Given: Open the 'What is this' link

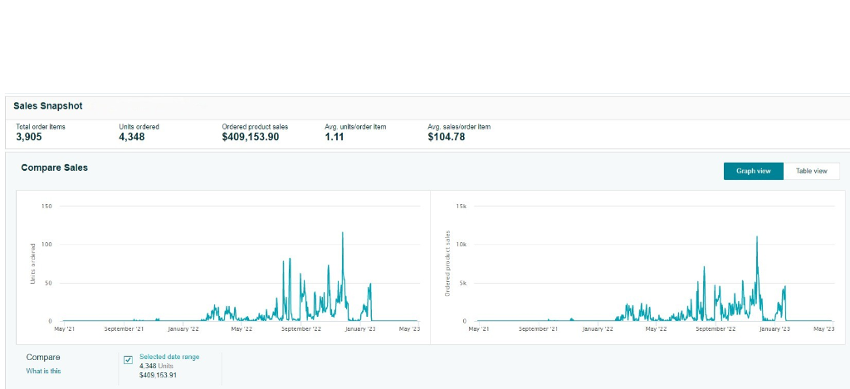Looking at the screenshot, I should tap(43, 371).
